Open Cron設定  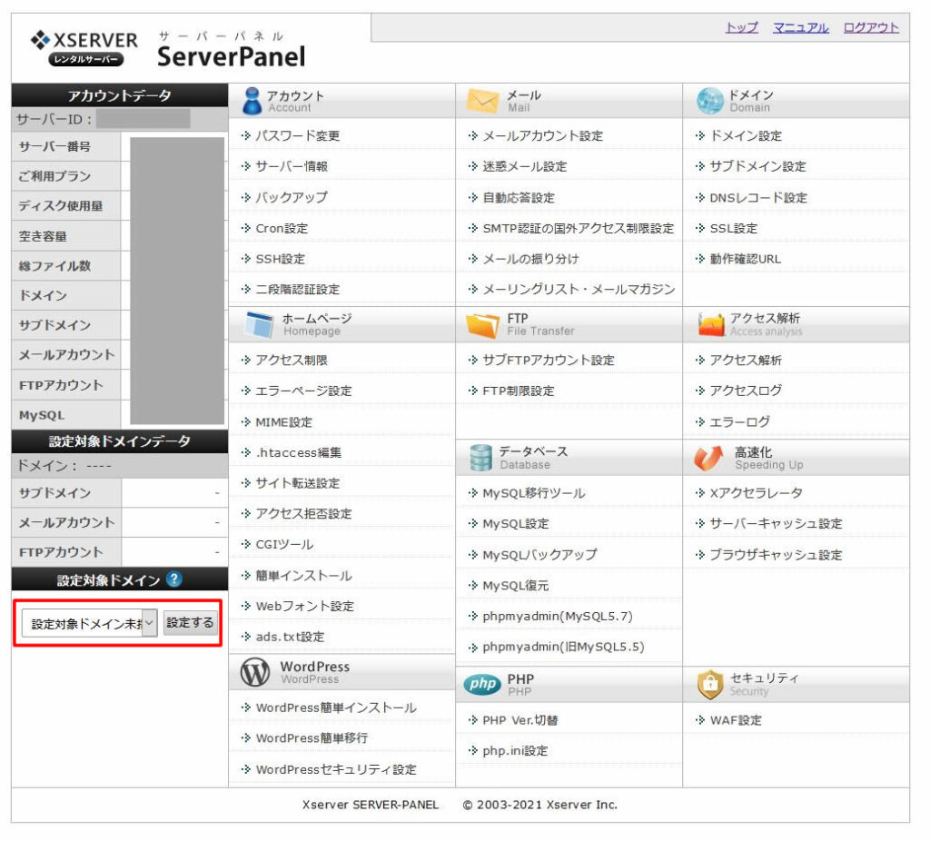pos(282,228)
